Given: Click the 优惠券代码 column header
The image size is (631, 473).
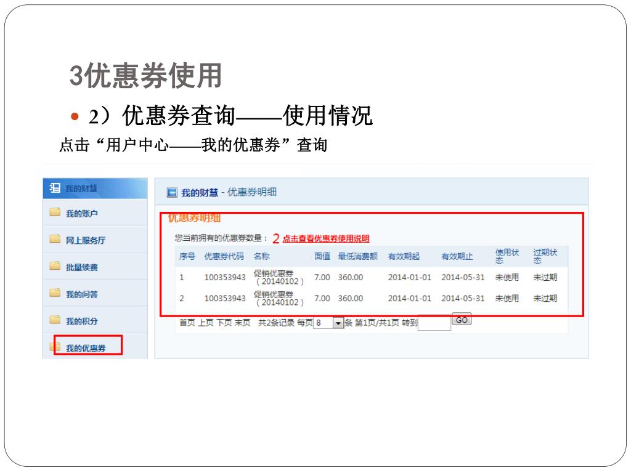Looking at the screenshot, I should click(224, 256).
